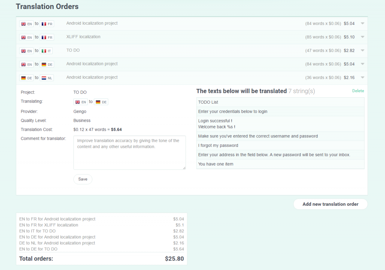This screenshot has height=270, width=385.
Task: Expand the EN to DE Android localization order
Action: tap(362, 64)
